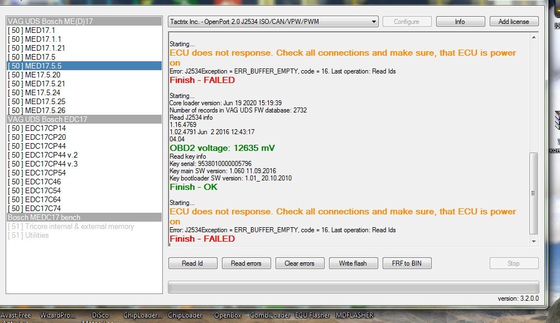560x323 pixels.
Task: Click the Bosch MEDC17 bench group header
Action: click(x=44, y=217)
